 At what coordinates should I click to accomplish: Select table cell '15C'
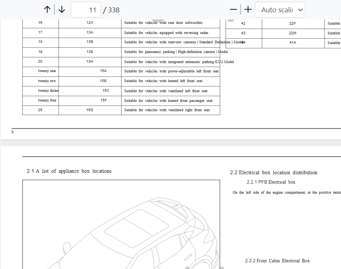pyautogui.click(x=106, y=91)
